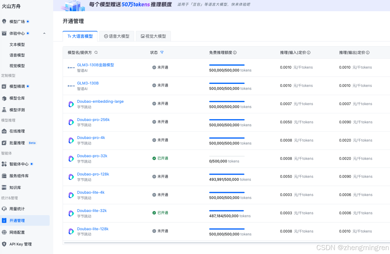This screenshot has height=254, width=390.
Task: Open the Doubao-pro-256k model link
Action: pos(93,120)
